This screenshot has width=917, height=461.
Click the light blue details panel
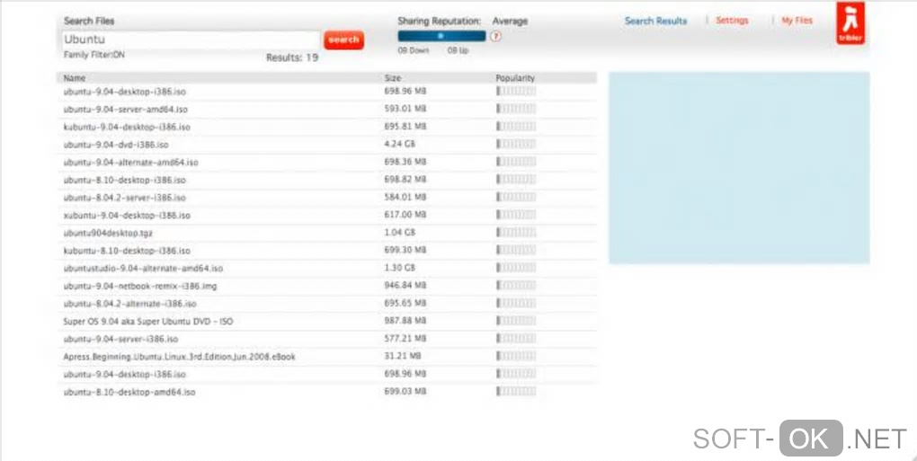(x=739, y=168)
